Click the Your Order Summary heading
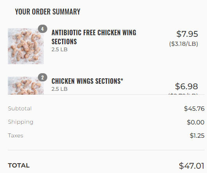Viewport: 207px width, 173px height. tap(48, 11)
